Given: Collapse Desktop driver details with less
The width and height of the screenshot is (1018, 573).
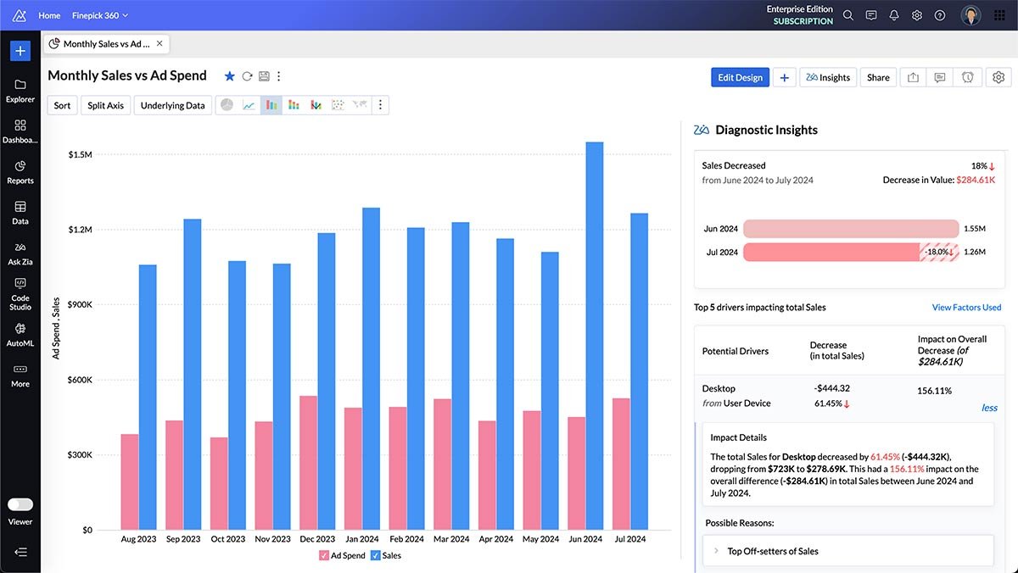Looking at the screenshot, I should coord(989,408).
